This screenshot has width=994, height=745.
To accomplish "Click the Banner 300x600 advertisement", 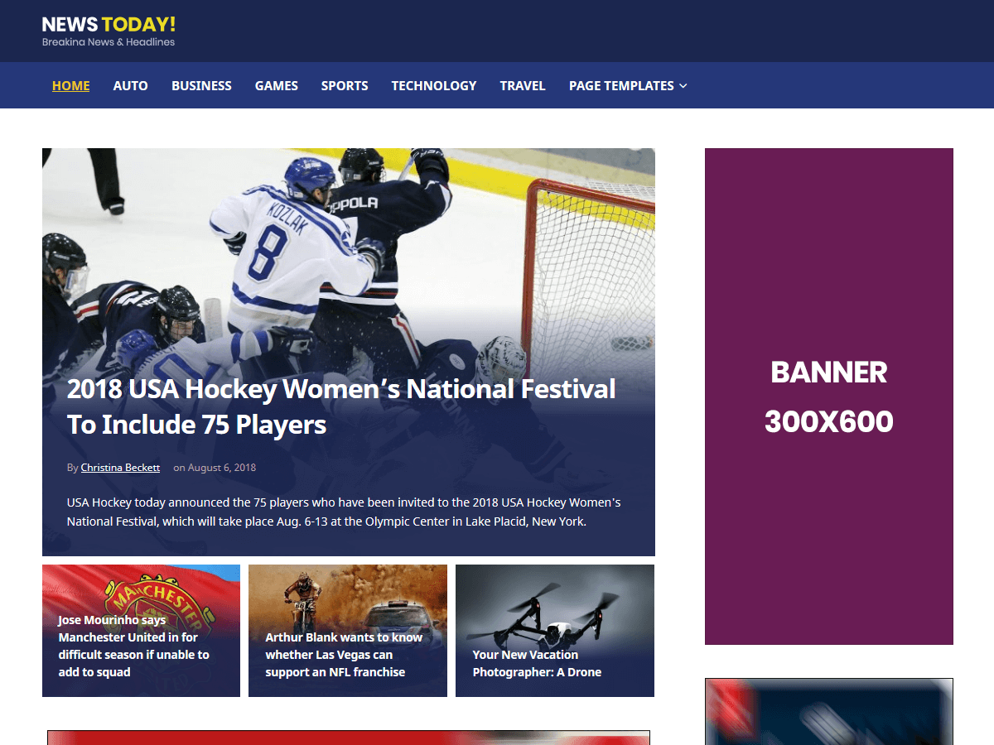I will tap(829, 397).
